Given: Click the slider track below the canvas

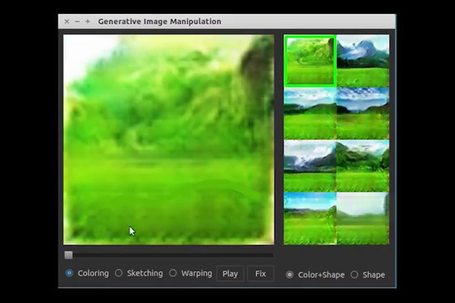Looking at the screenshot, I should pos(169,255).
